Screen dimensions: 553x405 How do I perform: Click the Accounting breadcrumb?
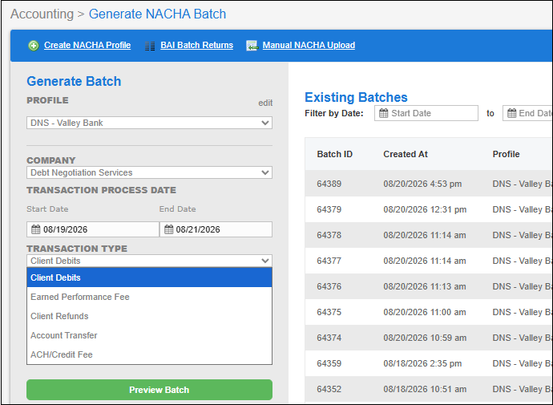pyautogui.click(x=42, y=14)
